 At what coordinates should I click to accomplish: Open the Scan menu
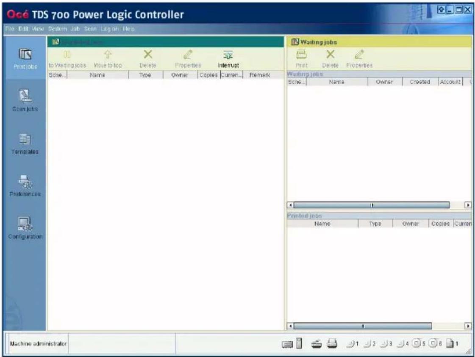click(x=90, y=29)
